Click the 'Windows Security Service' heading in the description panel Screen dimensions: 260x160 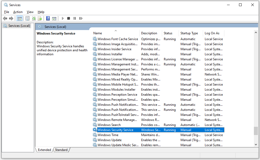(x=56, y=33)
